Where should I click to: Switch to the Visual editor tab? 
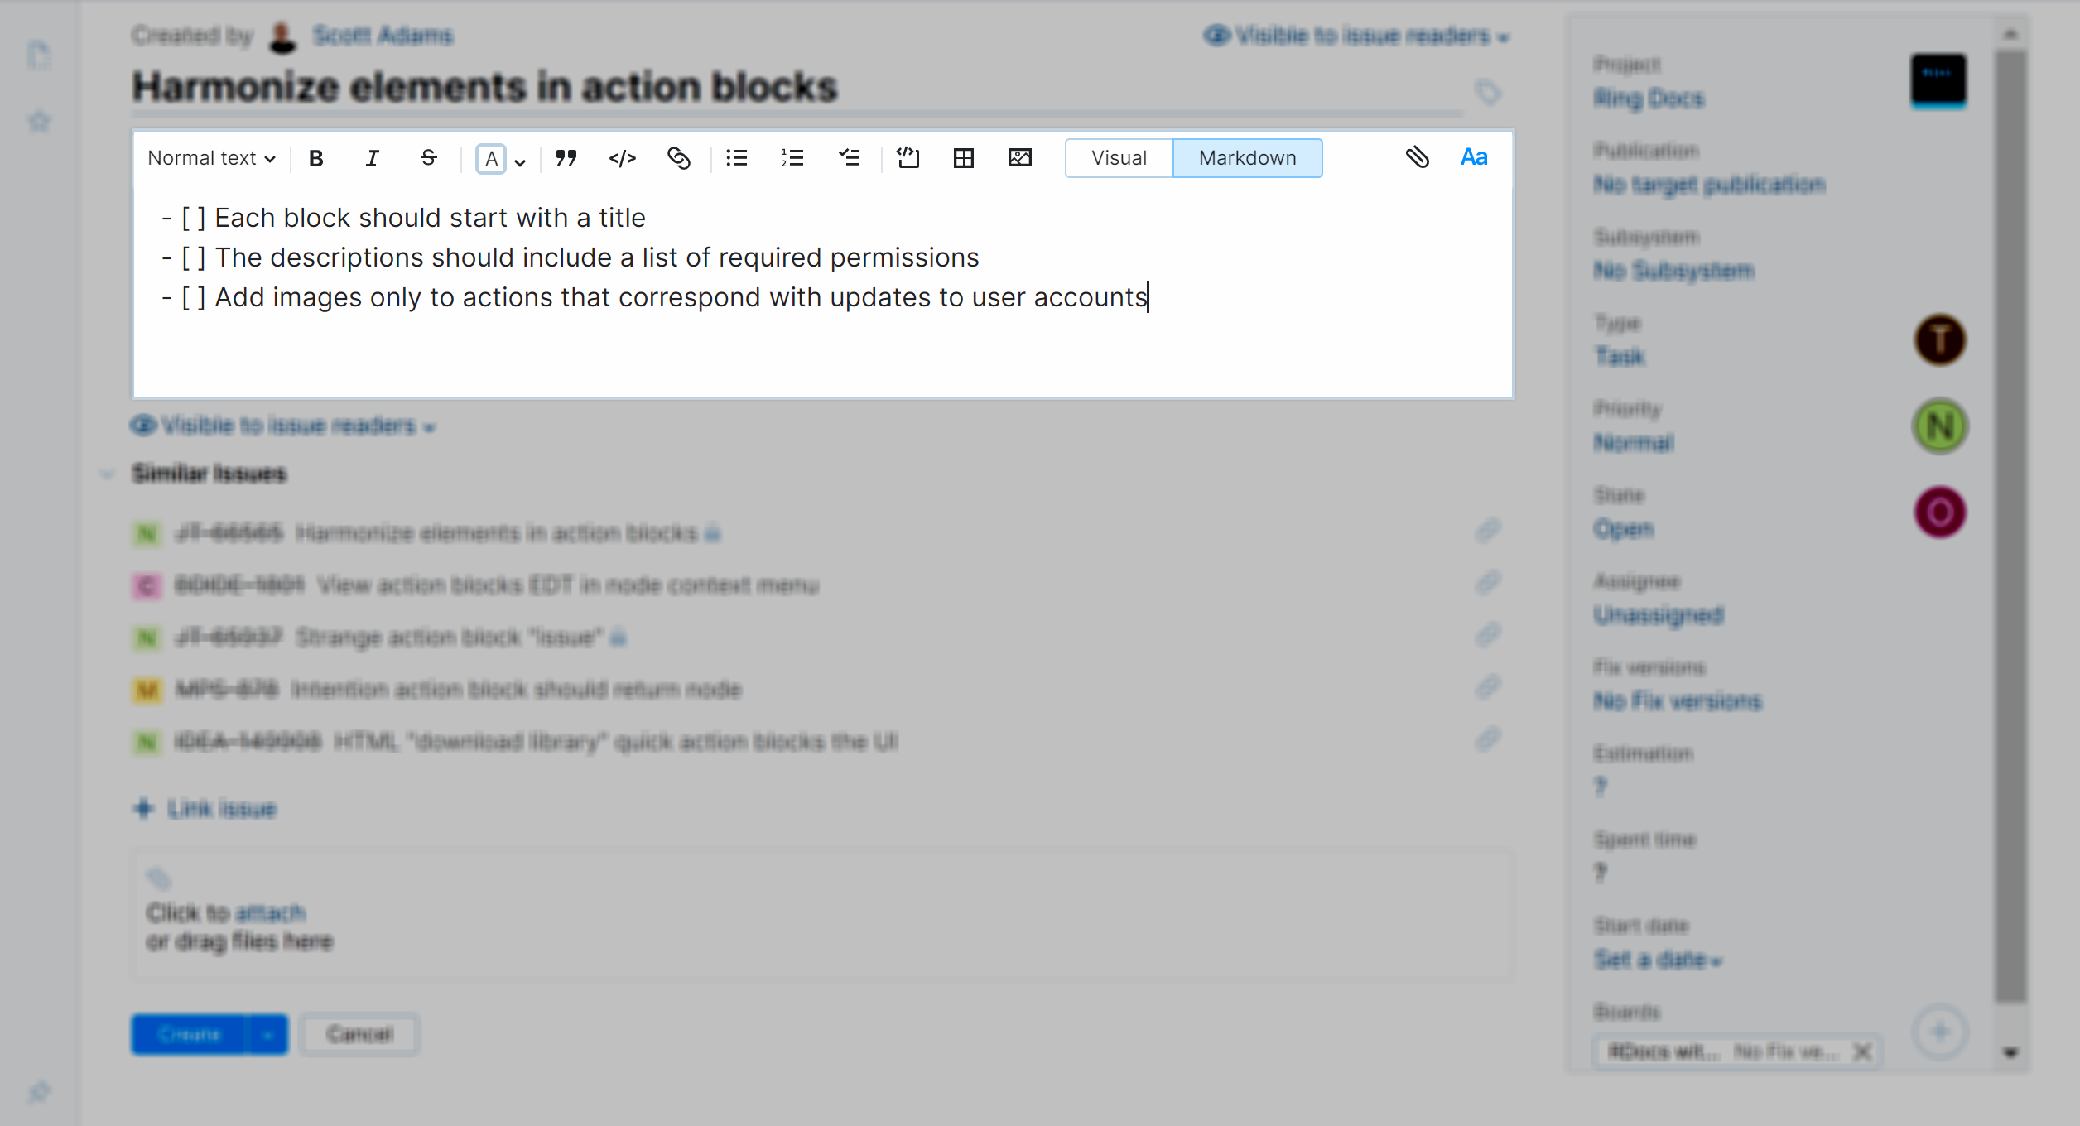pyautogui.click(x=1119, y=158)
